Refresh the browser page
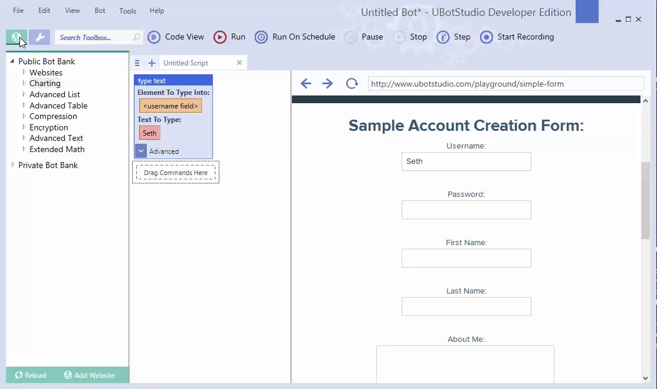Screen dimensions: 657x389 click(x=352, y=83)
